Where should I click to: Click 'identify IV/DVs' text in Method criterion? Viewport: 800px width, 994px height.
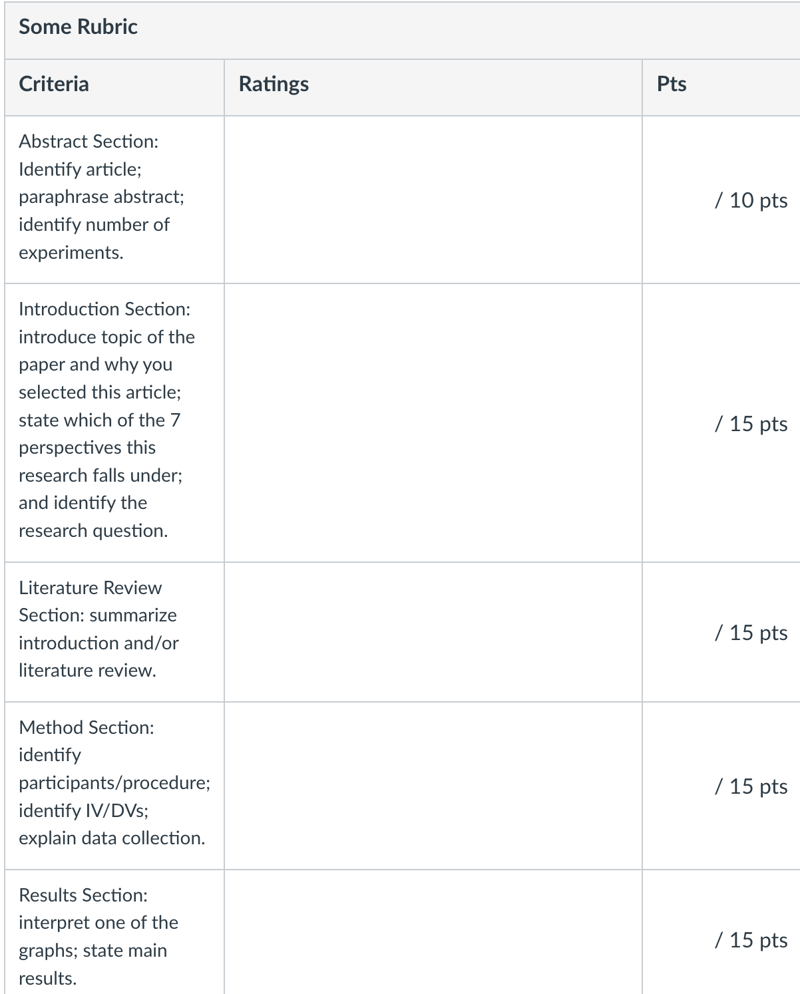(x=83, y=810)
